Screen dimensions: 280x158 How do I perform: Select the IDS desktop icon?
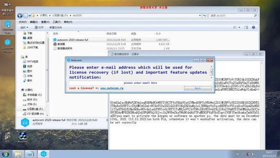(x=7, y=137)
